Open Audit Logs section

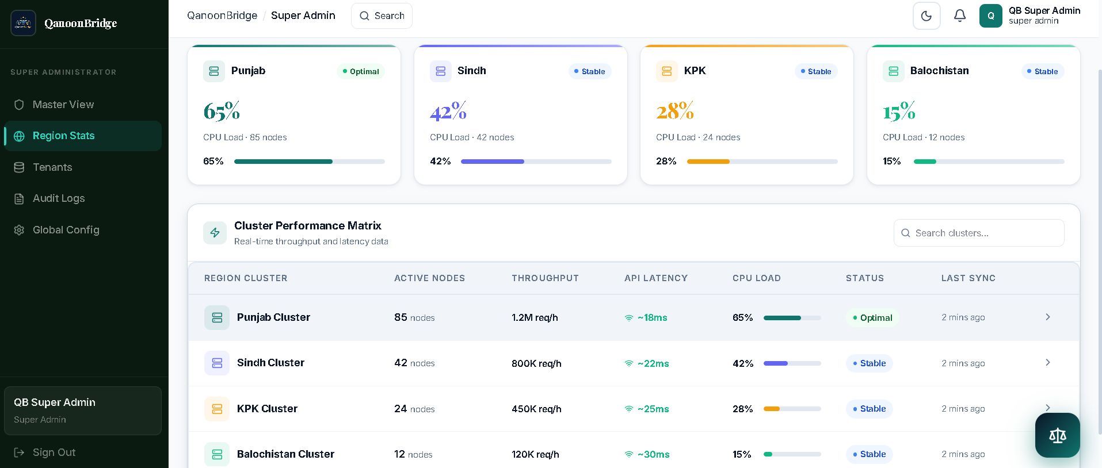[83, 198]
